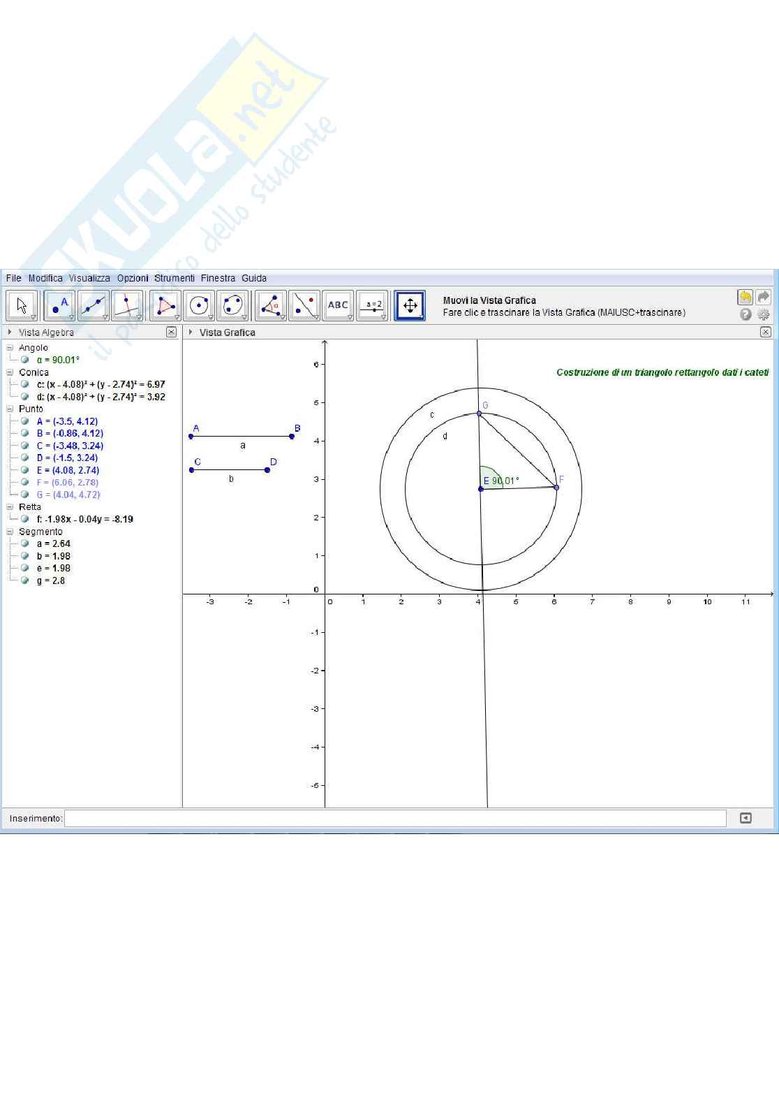Choose the Line through two points tool
This screenshot has height=1103, width=779.
click(93, 305)
